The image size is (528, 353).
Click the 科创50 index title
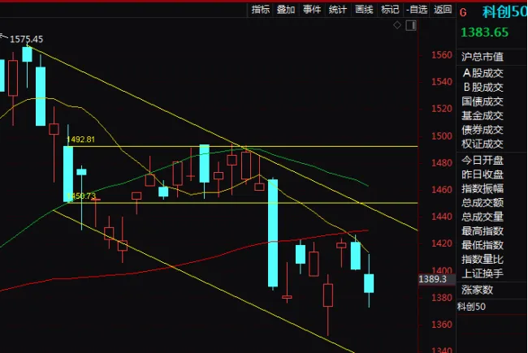504,12
